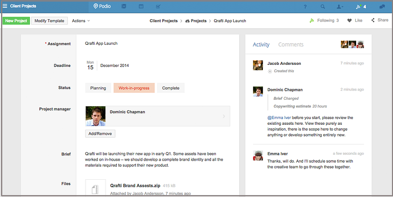Go to Client Projects breadcrumb
This screenshot has height=197, width=393.
(x=164, y=21)
